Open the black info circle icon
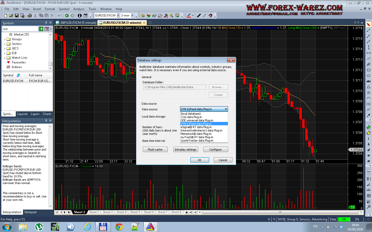Image resolution: width=372 pixels, height=232 pixels. tap(80, 15)
